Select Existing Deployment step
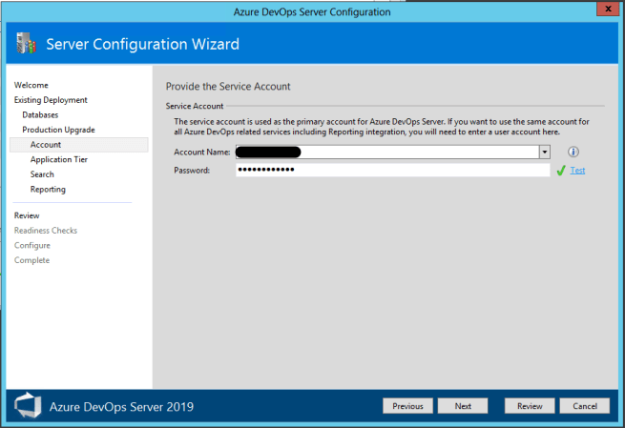This screenshot has width=625, height=428. coord(51,100)
